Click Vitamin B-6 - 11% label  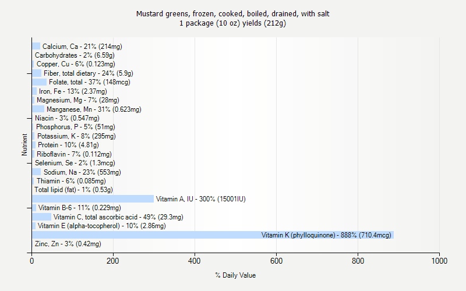(x=79, y=208)
